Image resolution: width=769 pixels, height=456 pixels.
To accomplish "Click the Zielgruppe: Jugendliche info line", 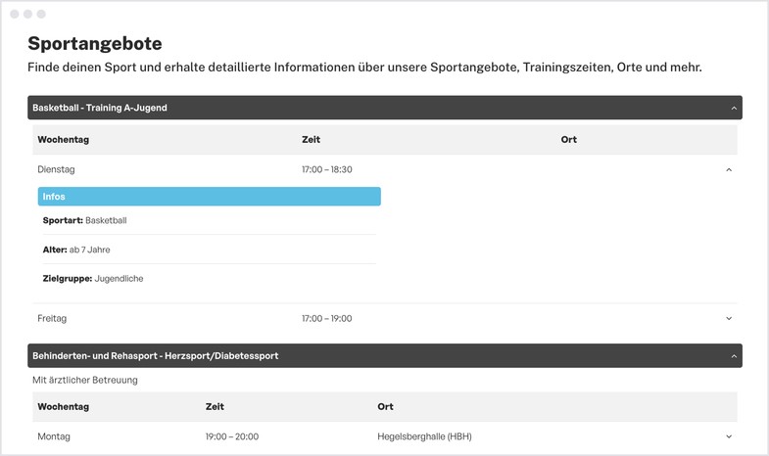I will point(93,279).
